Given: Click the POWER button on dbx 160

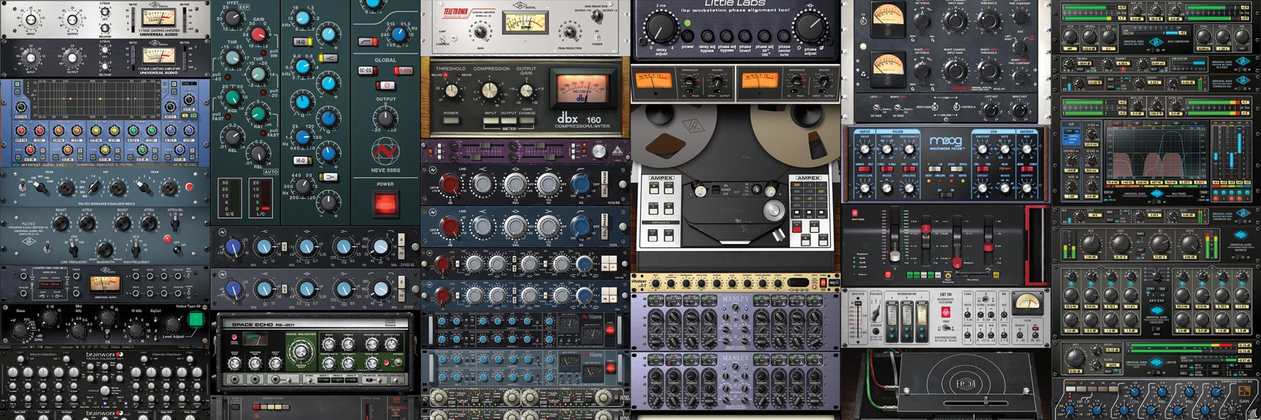Looking at the screenshot, I should [x=451, y=120].
